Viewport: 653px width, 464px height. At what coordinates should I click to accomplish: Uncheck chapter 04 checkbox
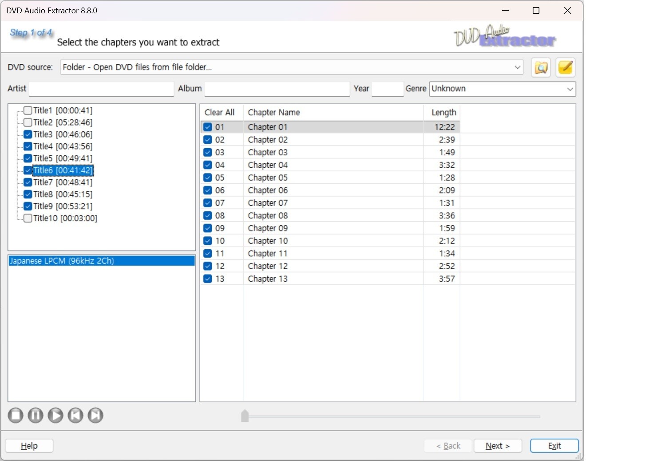pyautogui.click(x=207, y=165)
